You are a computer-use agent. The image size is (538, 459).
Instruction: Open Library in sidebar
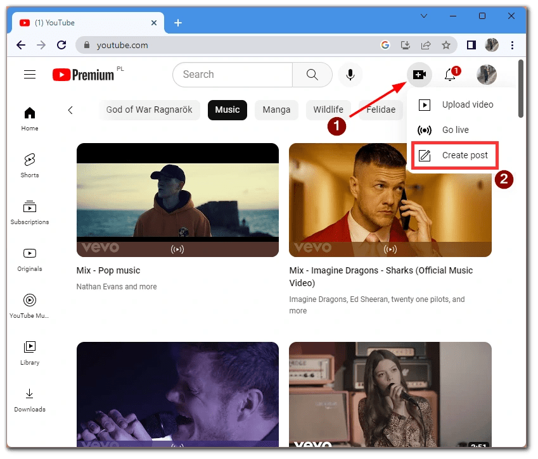pos(30,353)
